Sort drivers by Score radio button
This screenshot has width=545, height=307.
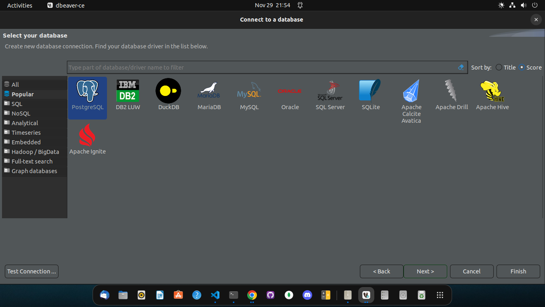click(522, 68)
